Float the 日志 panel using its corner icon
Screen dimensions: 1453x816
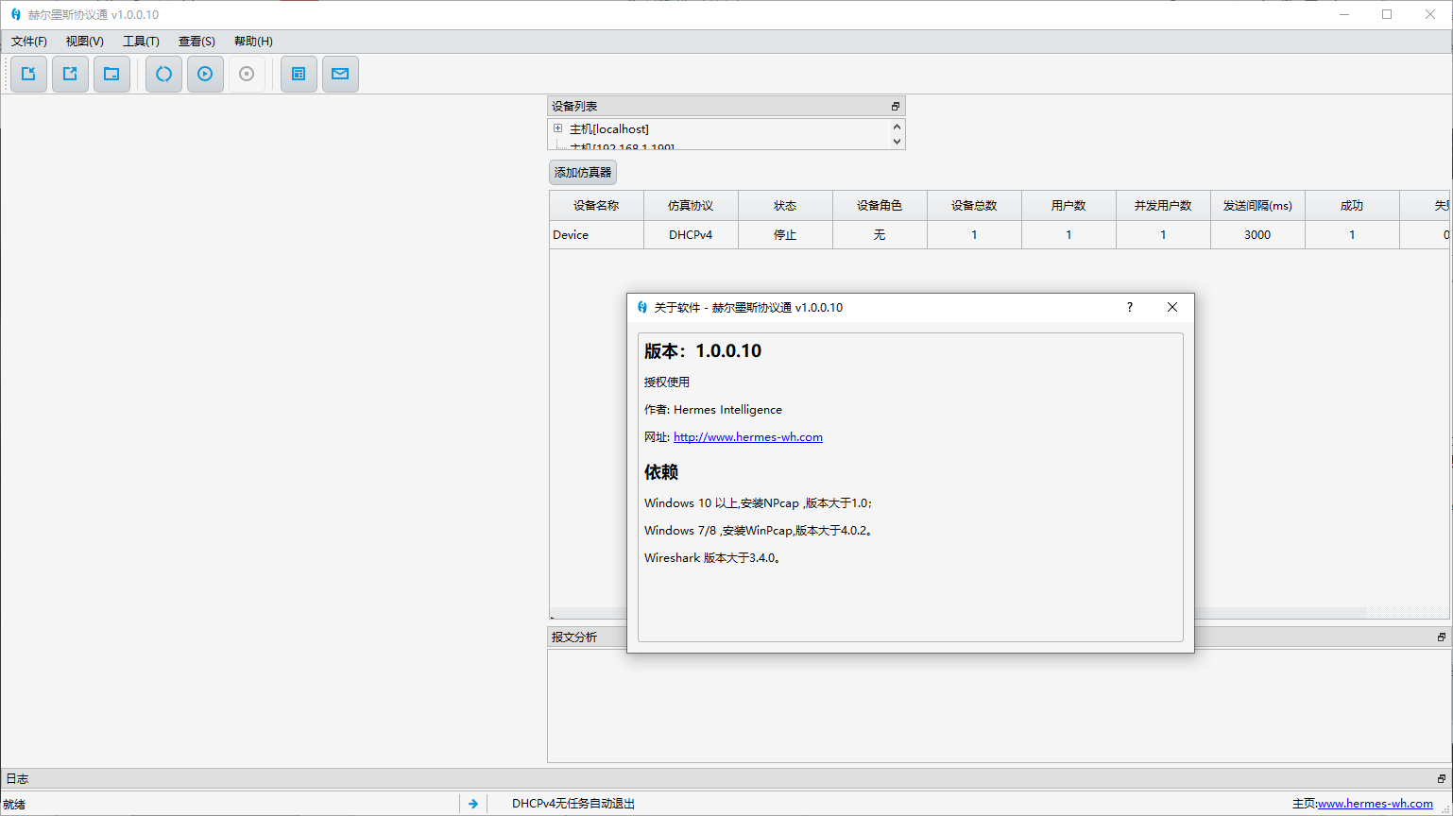(1442, 778)
